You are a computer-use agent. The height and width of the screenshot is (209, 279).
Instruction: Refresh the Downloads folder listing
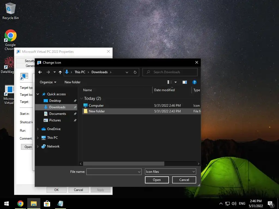tap(135, 72)
